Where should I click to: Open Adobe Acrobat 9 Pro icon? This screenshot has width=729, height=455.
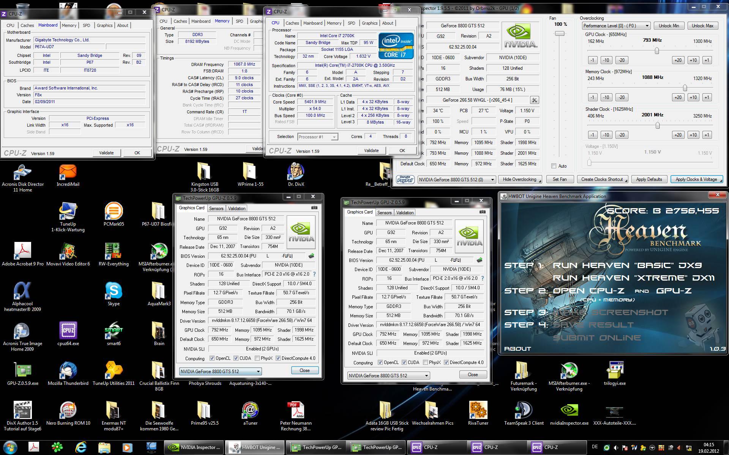tap(22, 254)
